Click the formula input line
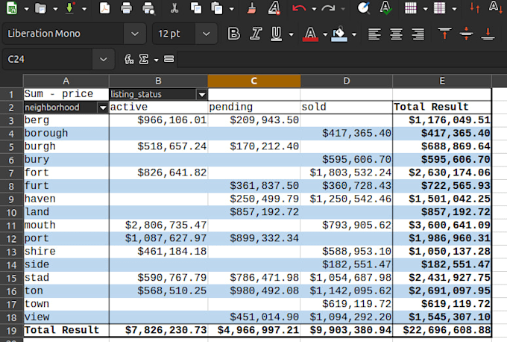 click(x=341, y=59)
